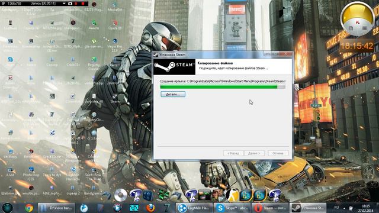Image resolution: width=379 pixels, height=213 pixels.
Task: Switch to Установка Steam taskbar button
Action: (x=308, y=208)
